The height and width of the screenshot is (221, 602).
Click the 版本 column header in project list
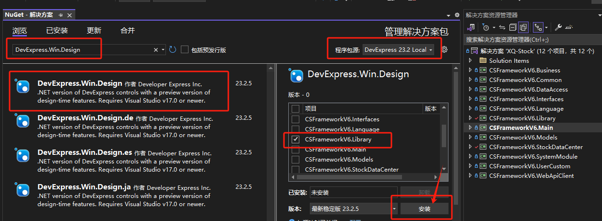tap(431, 109)
